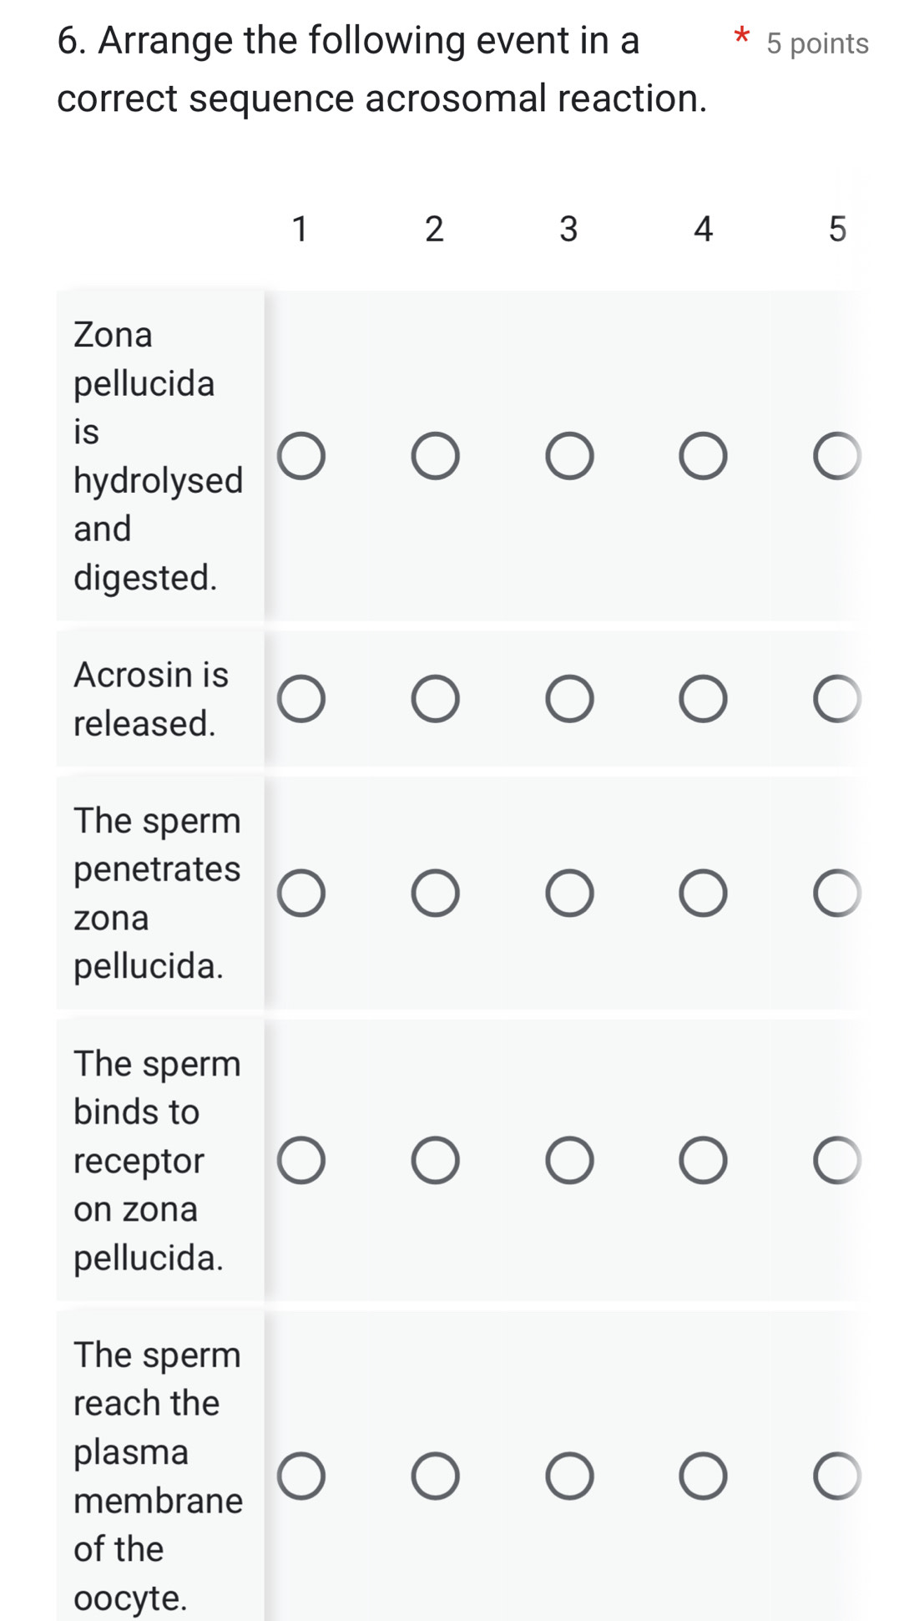Set 'Acrosin is released' to position 4

[703, 699]
